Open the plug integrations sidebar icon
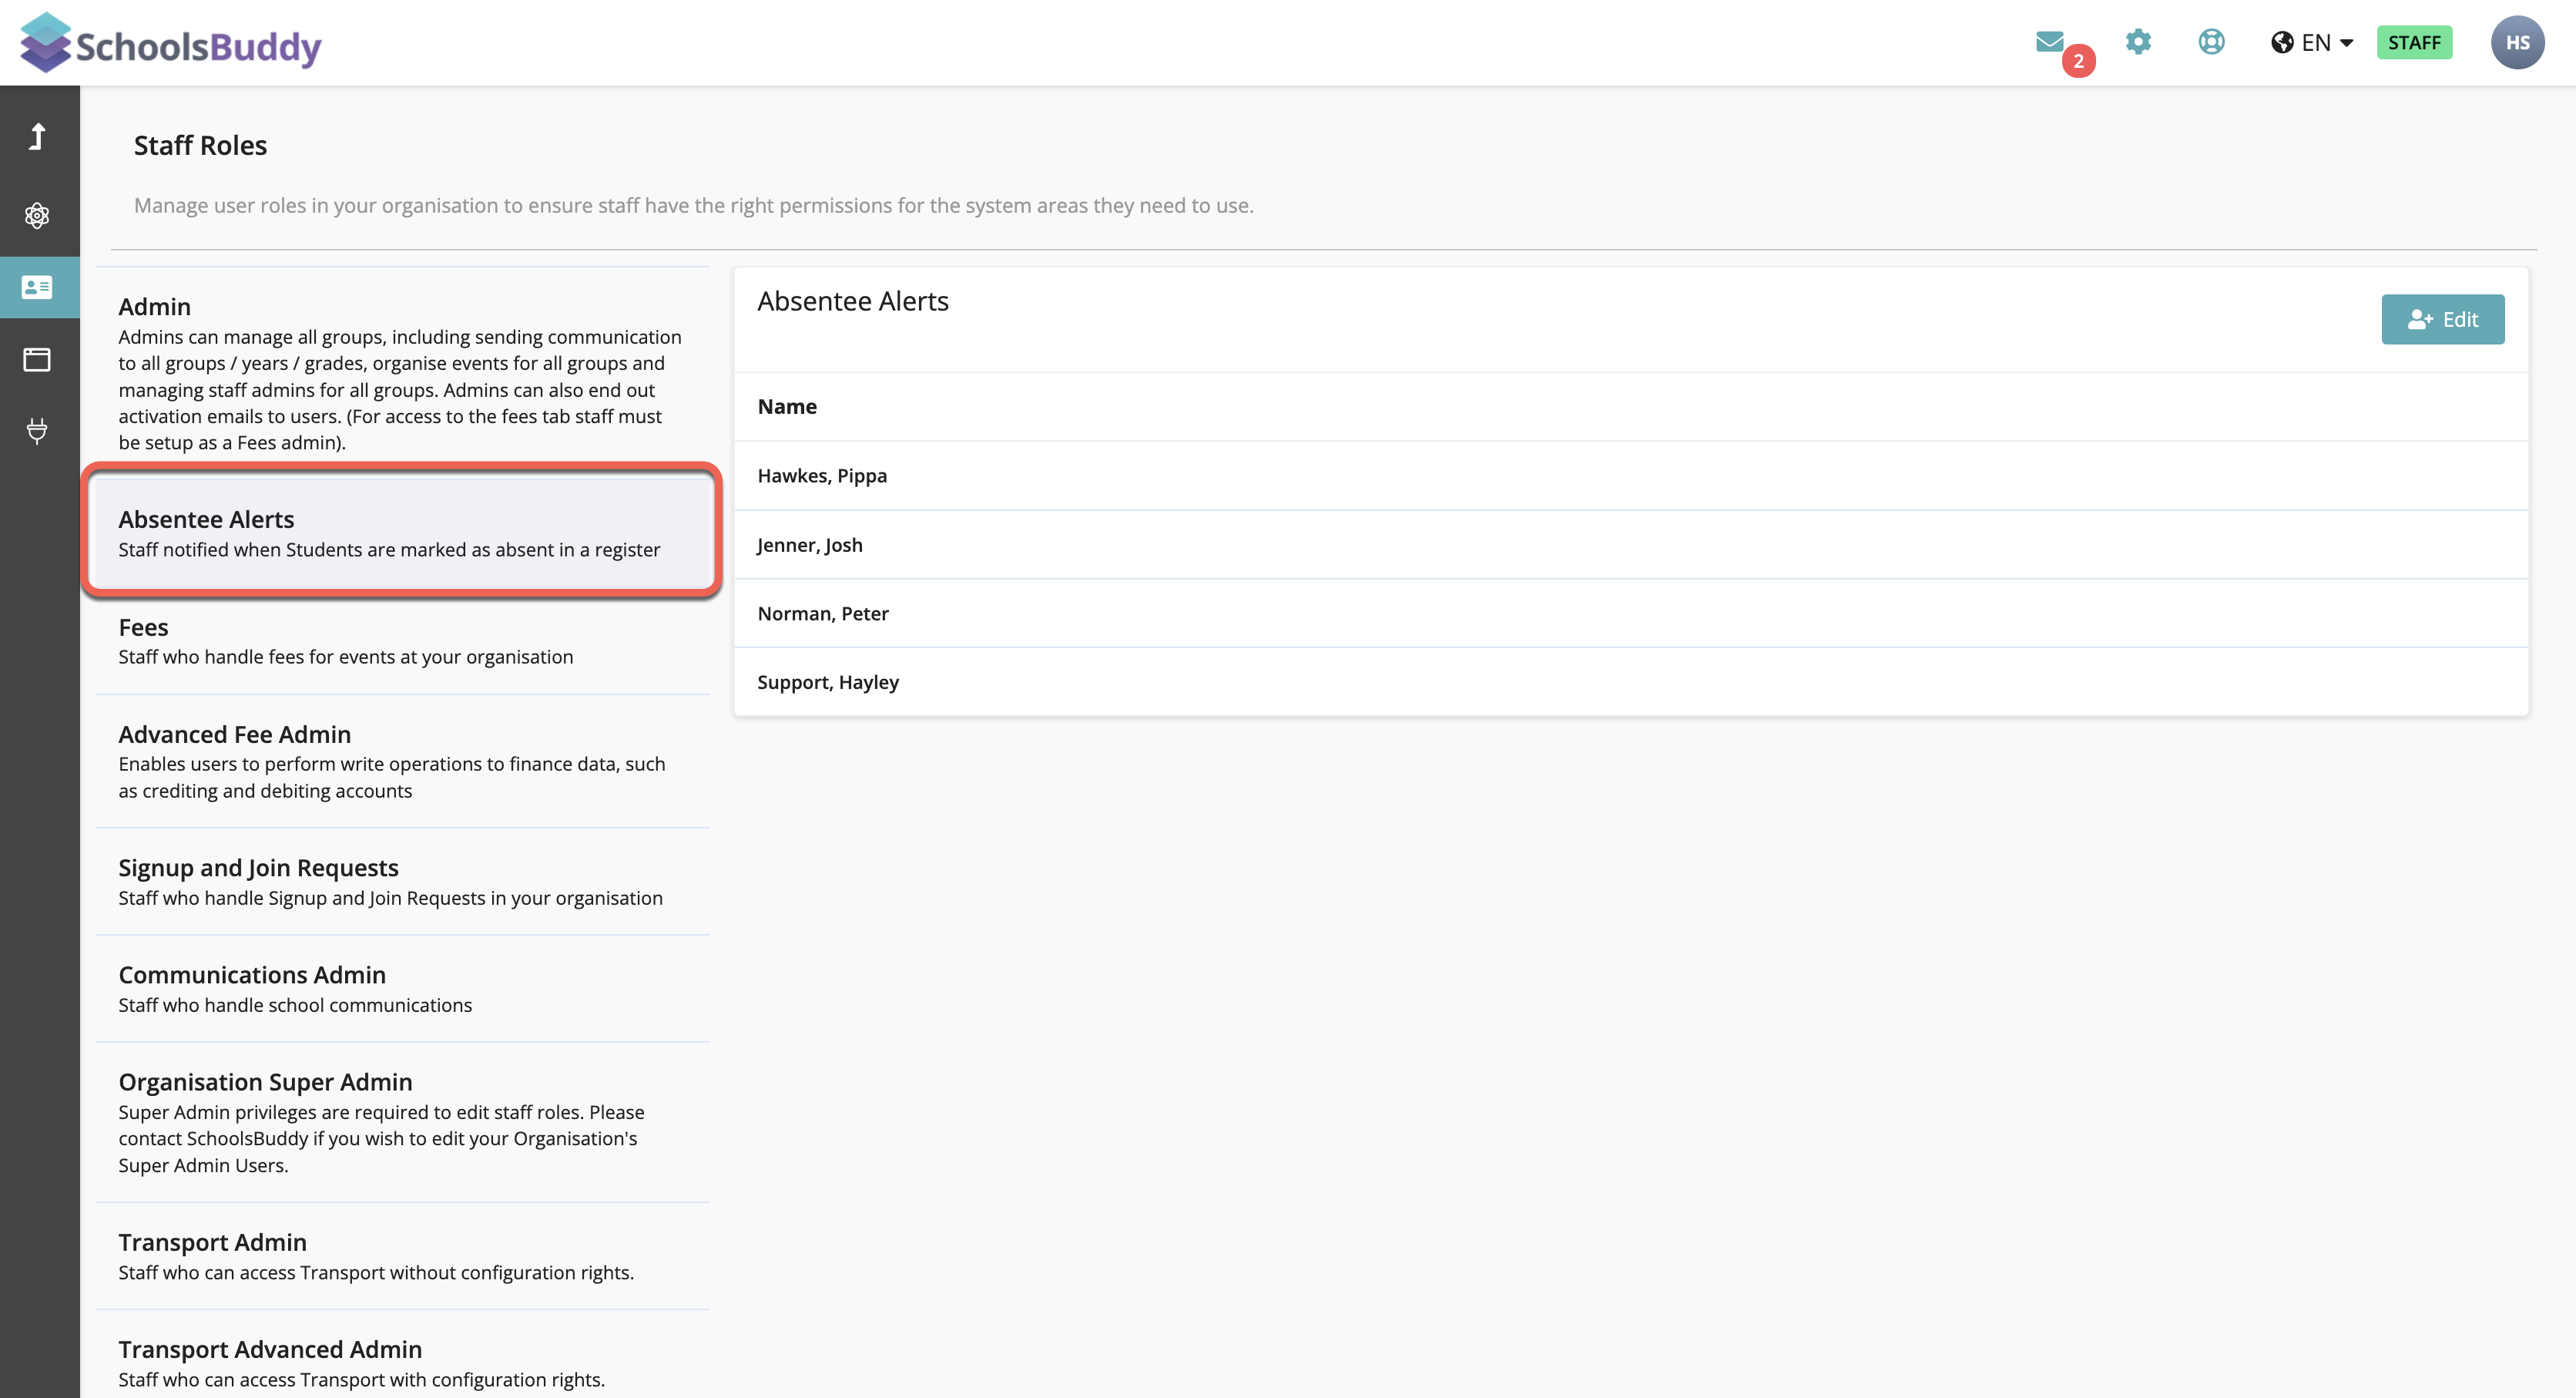The width and height of the screenshot is (2576, 1398). [x=38, y=430]
